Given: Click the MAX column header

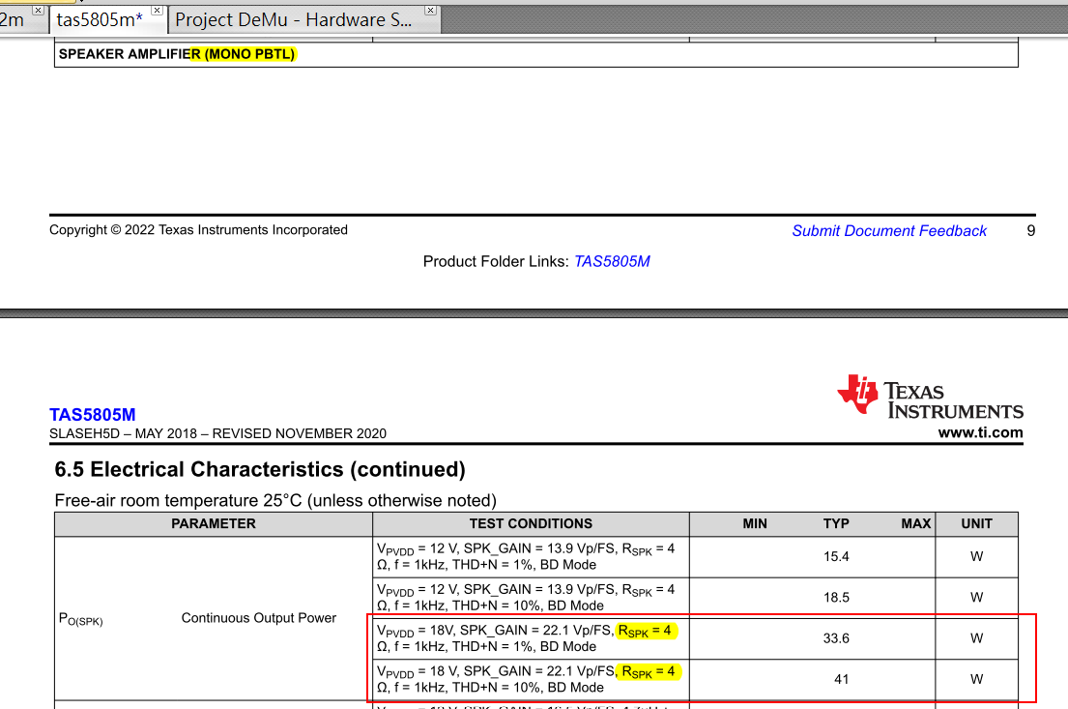Looking at the screenshot, I should tap(916, 523).
